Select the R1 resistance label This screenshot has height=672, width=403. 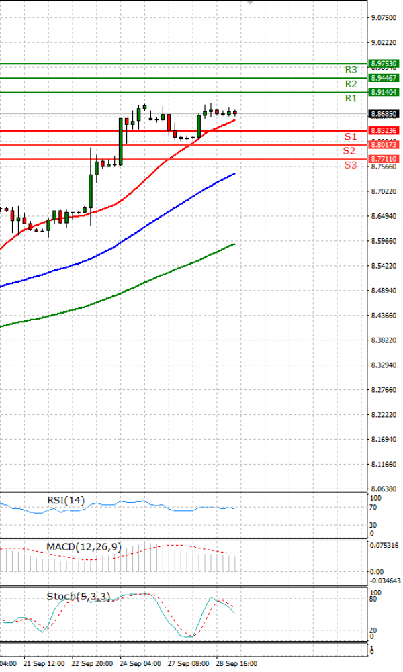[x=351, y=99]
